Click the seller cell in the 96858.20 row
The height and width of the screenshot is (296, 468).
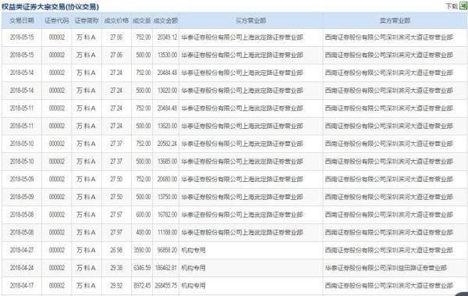[x=389, y=250]
